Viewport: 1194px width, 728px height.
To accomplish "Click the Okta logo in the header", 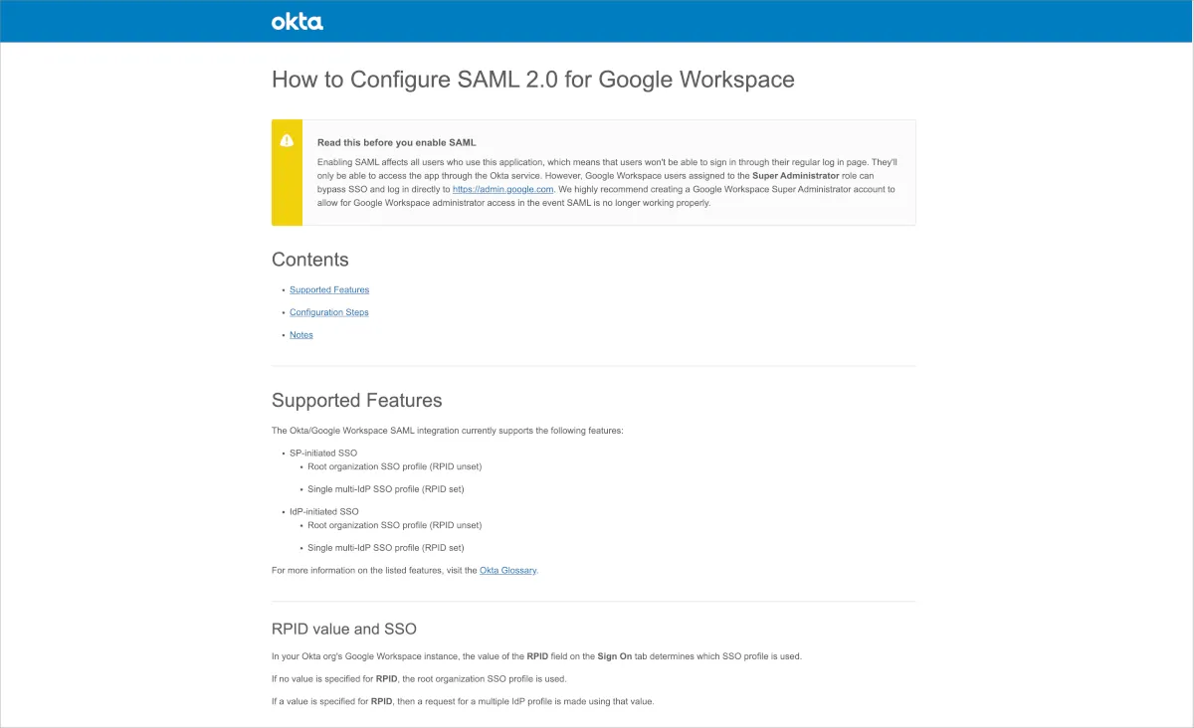I will coord(297,21).
